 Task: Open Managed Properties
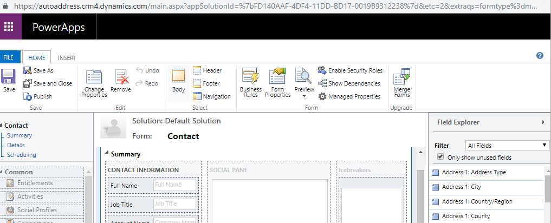pos(349,96)
